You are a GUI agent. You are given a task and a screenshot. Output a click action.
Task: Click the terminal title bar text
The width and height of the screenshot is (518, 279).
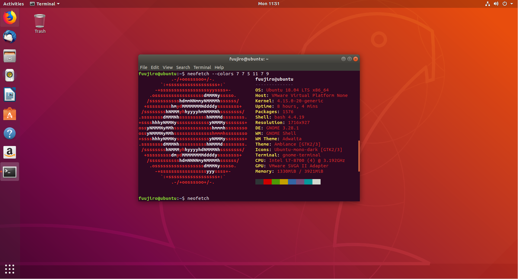tap(249, 59)
